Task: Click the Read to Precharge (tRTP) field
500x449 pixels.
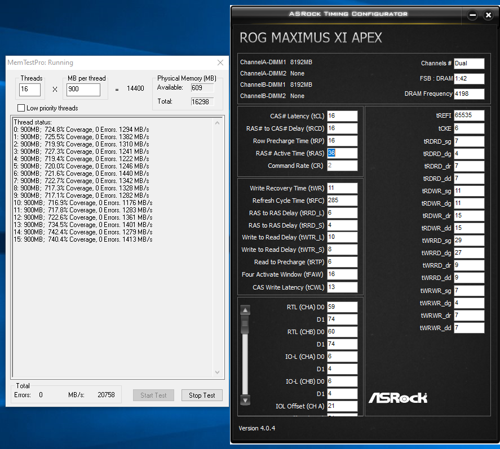Action: coord(342,262)
